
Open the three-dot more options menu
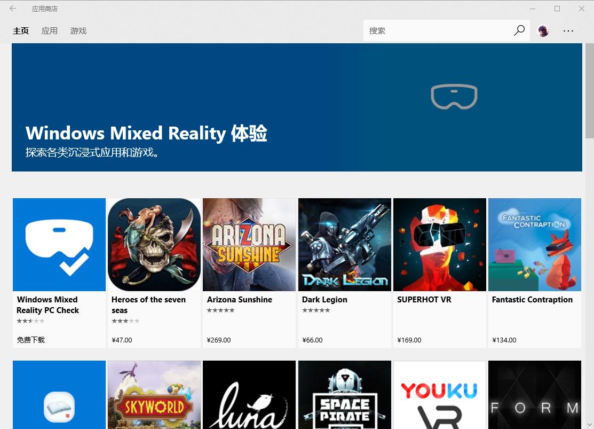pyautogui.click(x=568, y=31)
